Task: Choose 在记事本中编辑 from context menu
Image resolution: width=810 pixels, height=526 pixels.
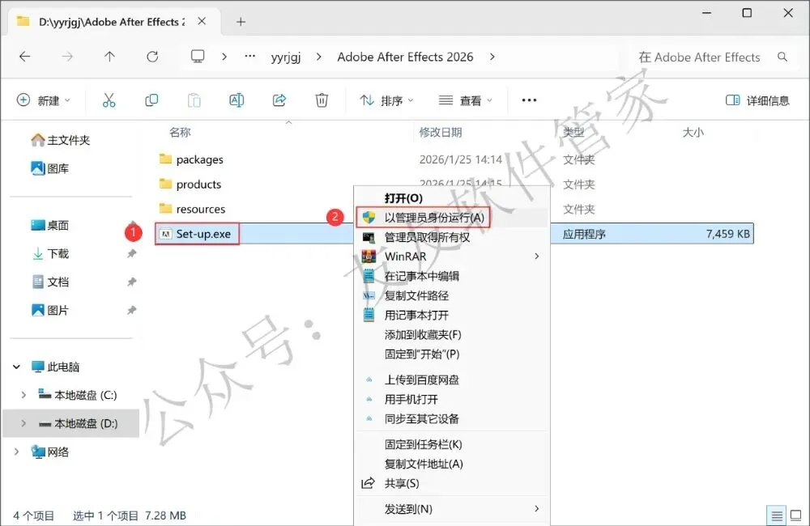Action: point(451,276)
